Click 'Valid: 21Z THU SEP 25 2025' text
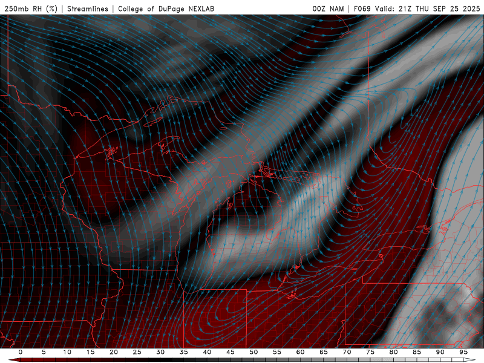Viewport: 484px width, 363px height. click(428, 8)
